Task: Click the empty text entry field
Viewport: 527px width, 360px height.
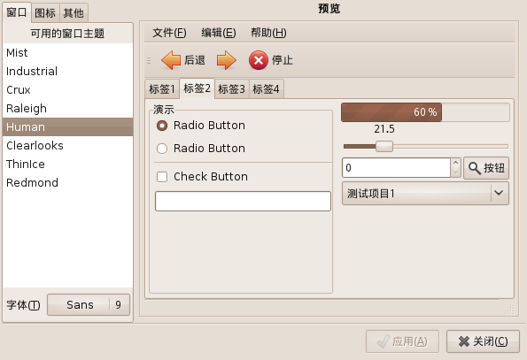Action: click(243, 202)
